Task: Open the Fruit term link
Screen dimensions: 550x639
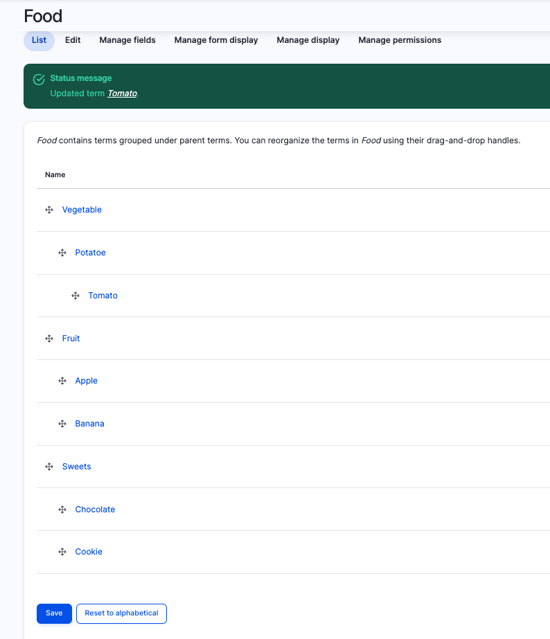Action: pyautogui.click(x=71, y=339)
